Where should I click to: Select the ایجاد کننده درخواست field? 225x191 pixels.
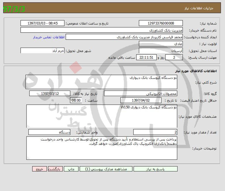point(124,37)
